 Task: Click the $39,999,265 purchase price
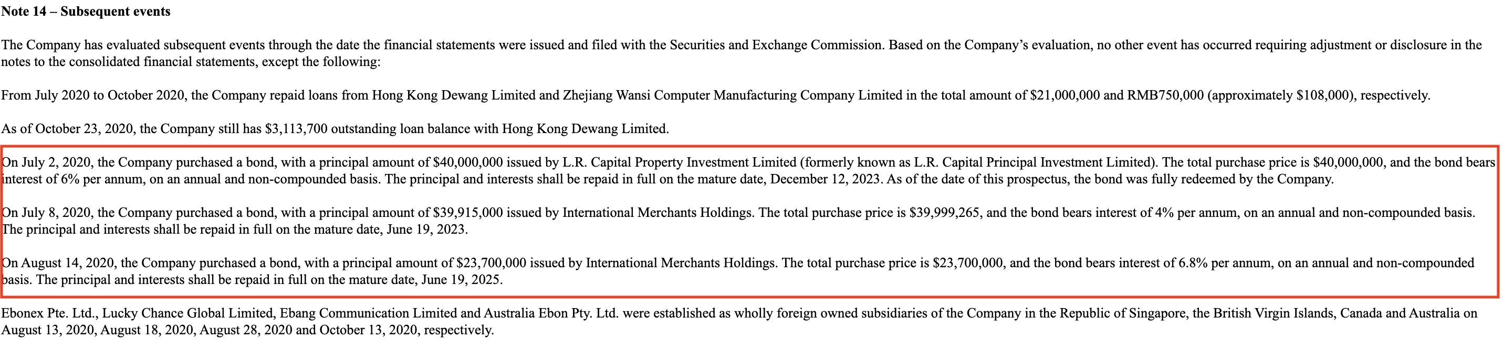pos(944,213)
